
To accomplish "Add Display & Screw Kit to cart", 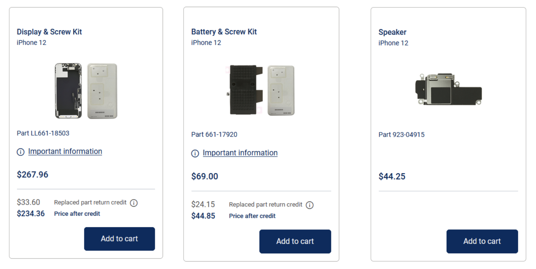I will click(x=119, y=239).
